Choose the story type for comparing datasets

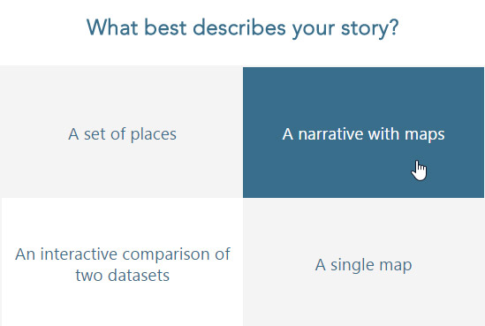(122, 262)
